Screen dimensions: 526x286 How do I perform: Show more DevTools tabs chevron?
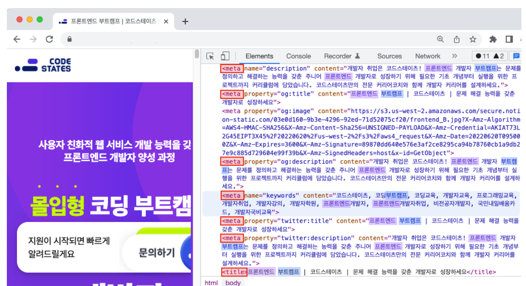(x=455, y=56)
